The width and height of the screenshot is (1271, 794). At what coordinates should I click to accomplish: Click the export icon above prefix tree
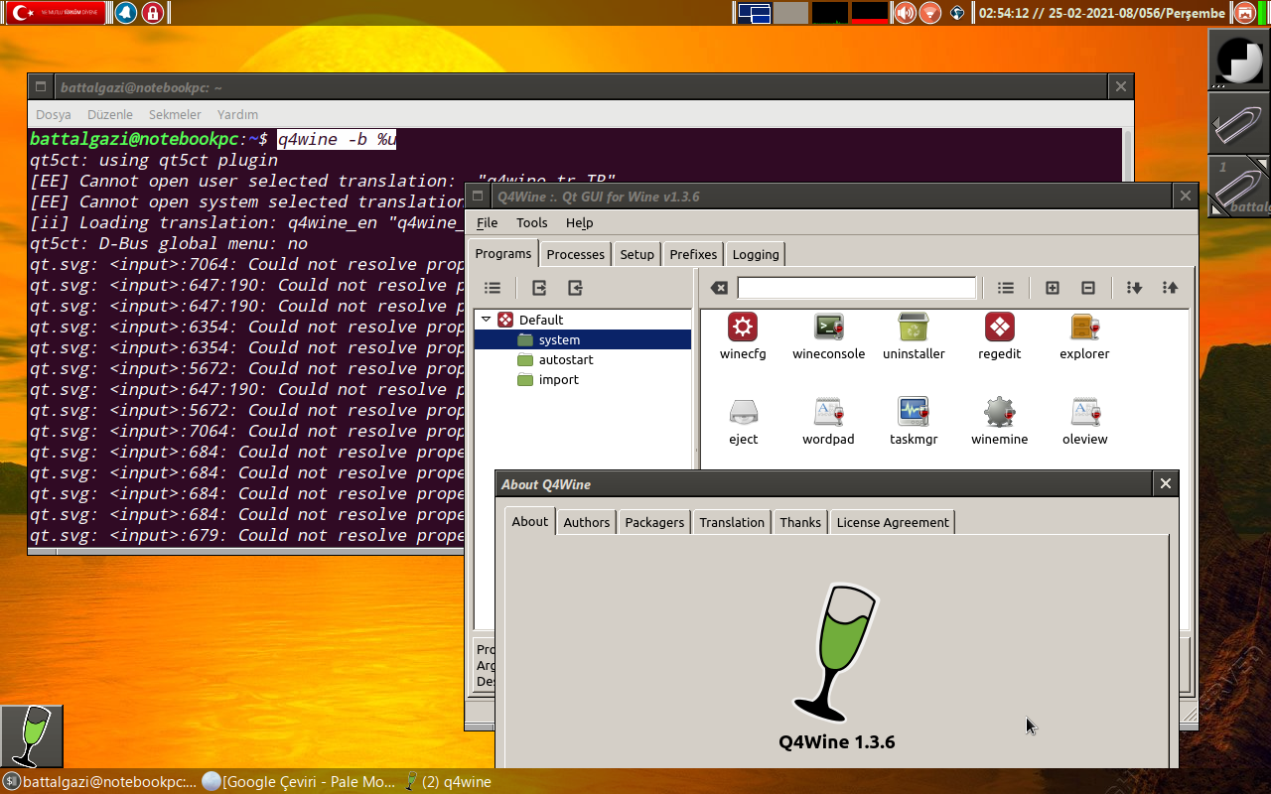tap(539, 288)
